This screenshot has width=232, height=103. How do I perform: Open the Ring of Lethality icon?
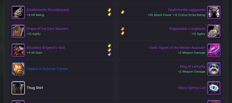[x=214, y=69]
